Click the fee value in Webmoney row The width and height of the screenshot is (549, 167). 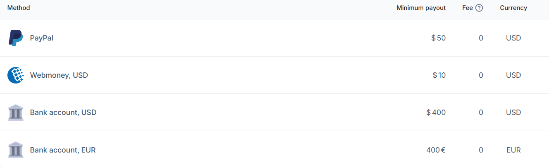tap(481, 75)
